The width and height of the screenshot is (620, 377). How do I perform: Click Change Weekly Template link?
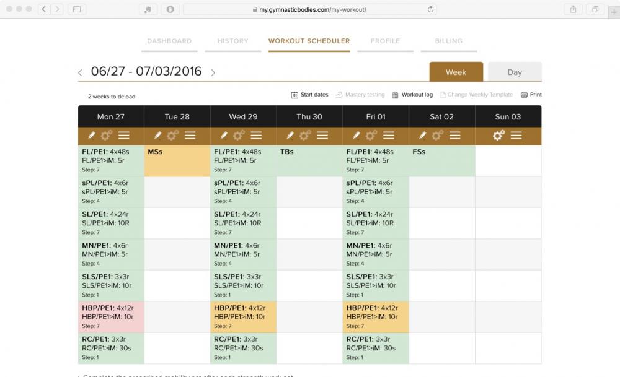476,95
